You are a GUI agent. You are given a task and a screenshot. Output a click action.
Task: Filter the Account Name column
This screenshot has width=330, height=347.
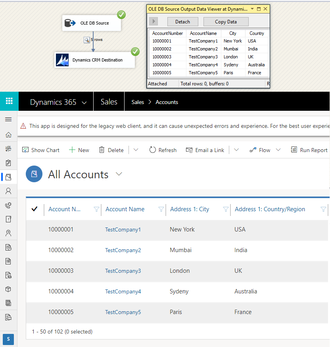(161, 209)
